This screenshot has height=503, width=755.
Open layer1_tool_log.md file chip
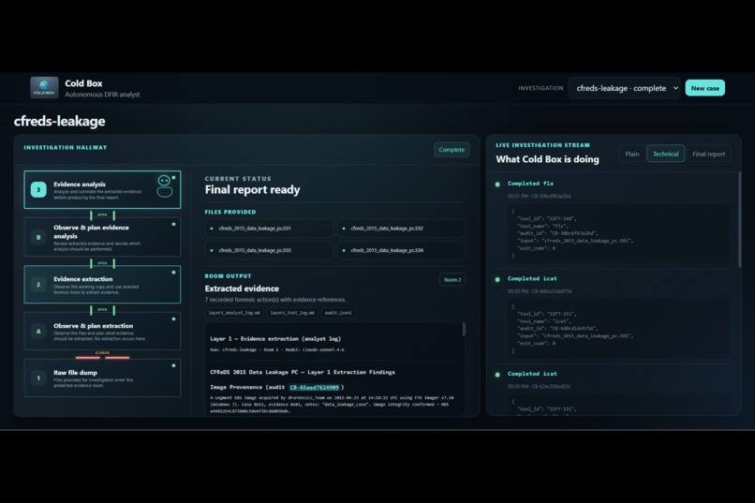(292, 313)
